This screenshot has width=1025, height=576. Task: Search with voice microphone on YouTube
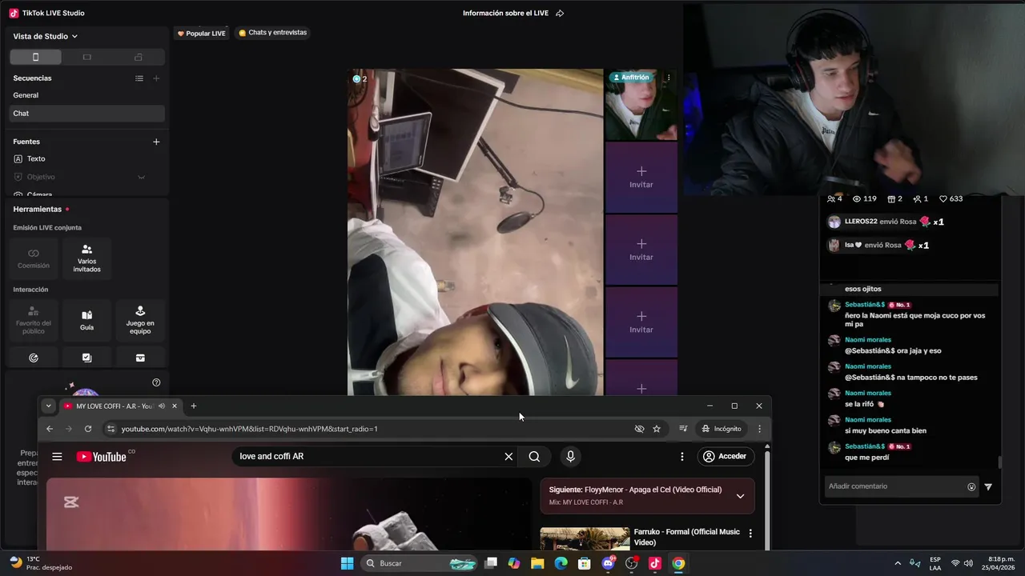click(x=570, y=457)
